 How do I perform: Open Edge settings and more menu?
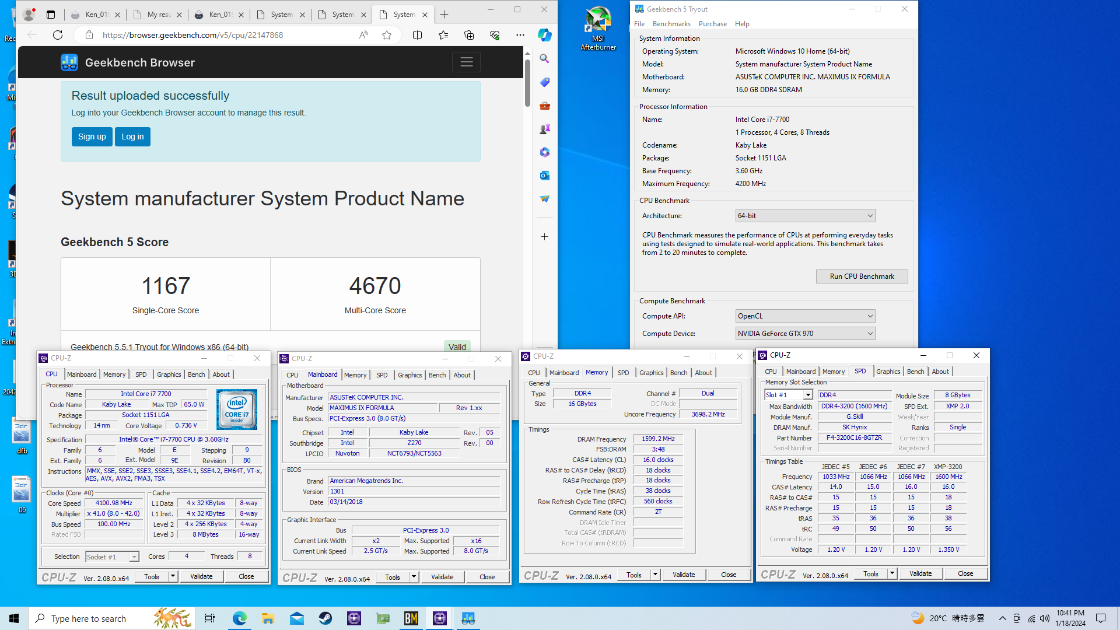(x=520, y=35)
